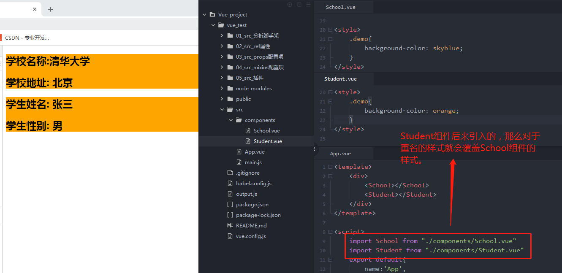Click the README.md markdown icon
This screenshot has height=273, width=562.
pos(230,226)
